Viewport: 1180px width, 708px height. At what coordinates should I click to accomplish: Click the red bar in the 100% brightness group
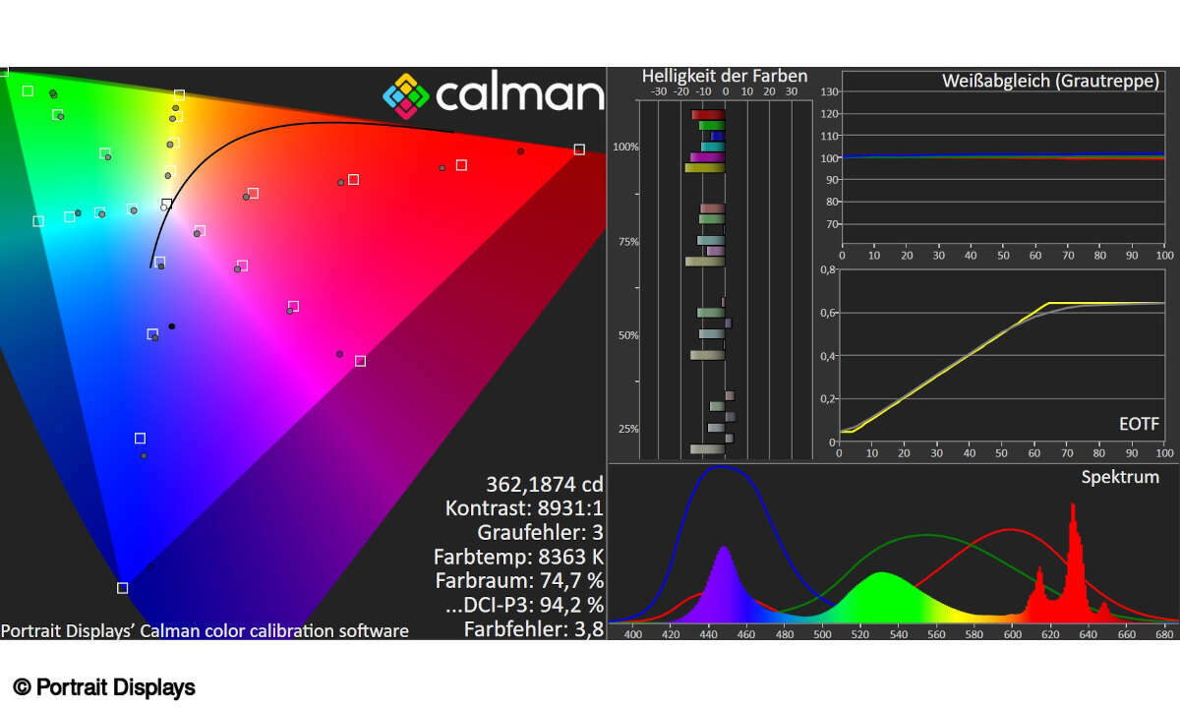pyautogui.click(x=708, y=115)
